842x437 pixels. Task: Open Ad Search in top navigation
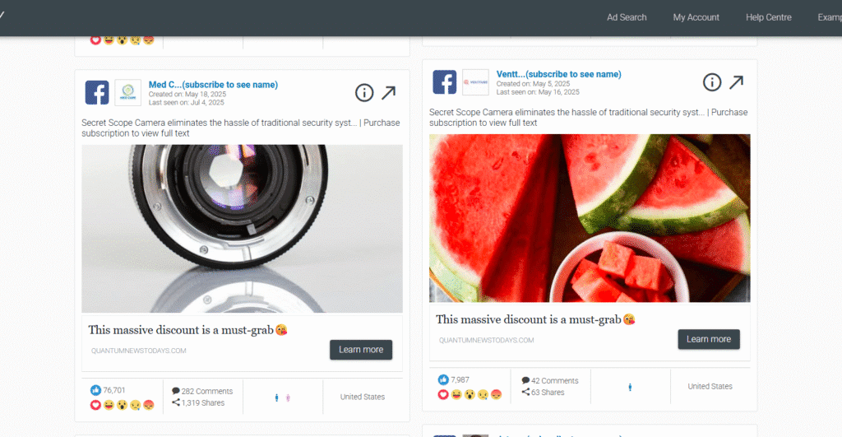627,17
